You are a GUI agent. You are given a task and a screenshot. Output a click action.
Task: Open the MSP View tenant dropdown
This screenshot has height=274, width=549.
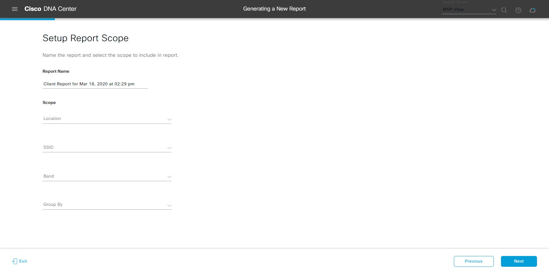pyautogui.click(x=469, y=10)
